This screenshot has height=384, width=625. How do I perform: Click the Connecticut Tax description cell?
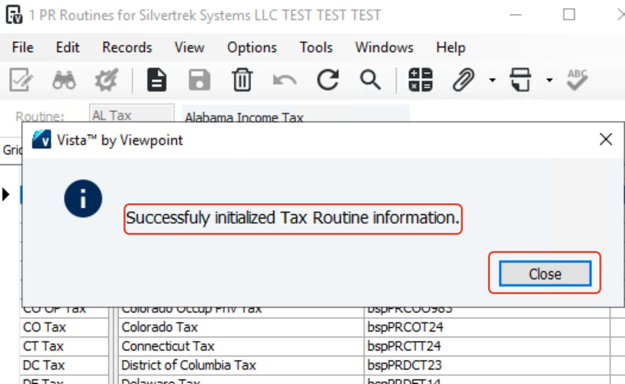[241, 346]
